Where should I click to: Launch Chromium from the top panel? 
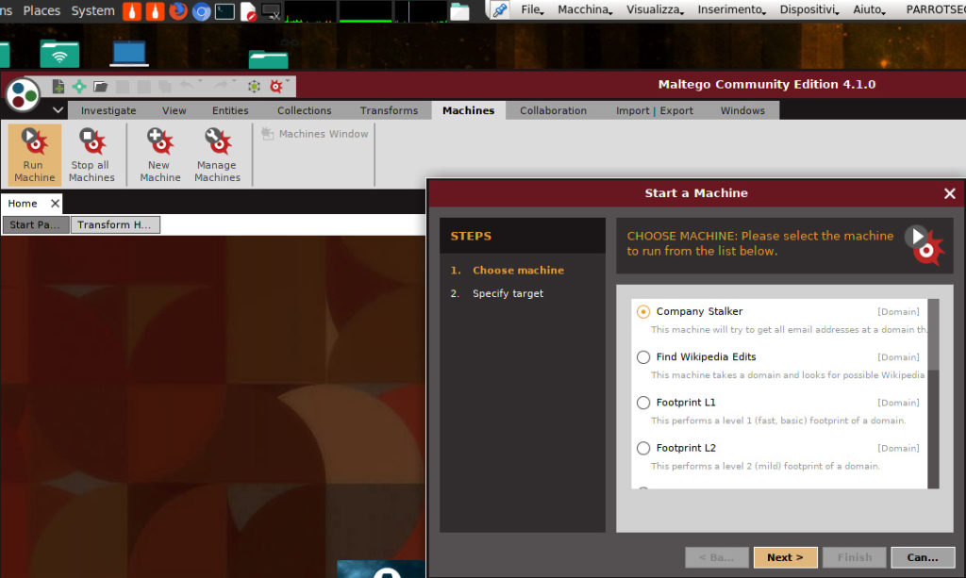pos(201,11)
